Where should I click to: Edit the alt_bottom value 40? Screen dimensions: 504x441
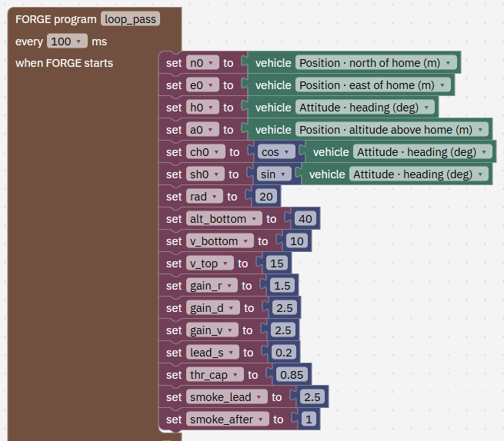(x=305, y=219)
